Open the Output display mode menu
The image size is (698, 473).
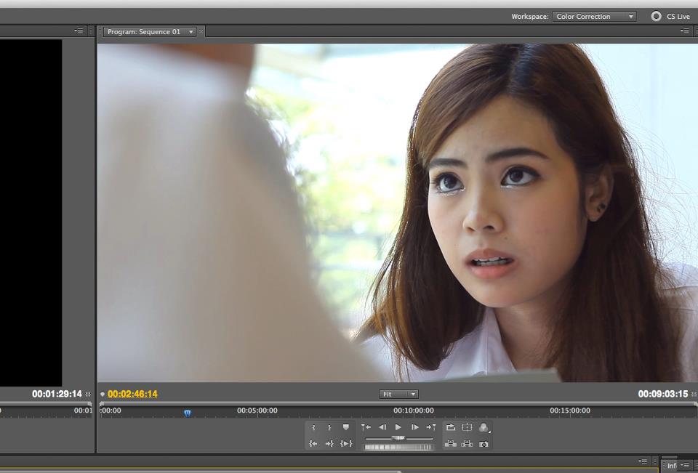coord(484,428)
